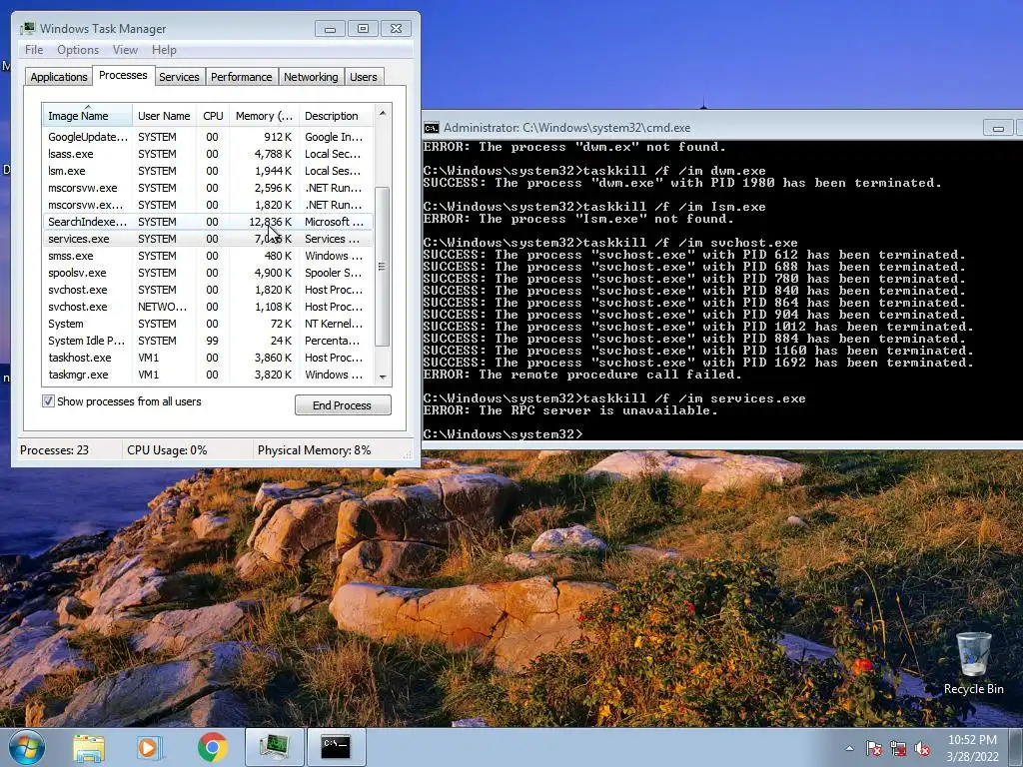
Task: Click the process list scroll down arrow
Action: 383,377
